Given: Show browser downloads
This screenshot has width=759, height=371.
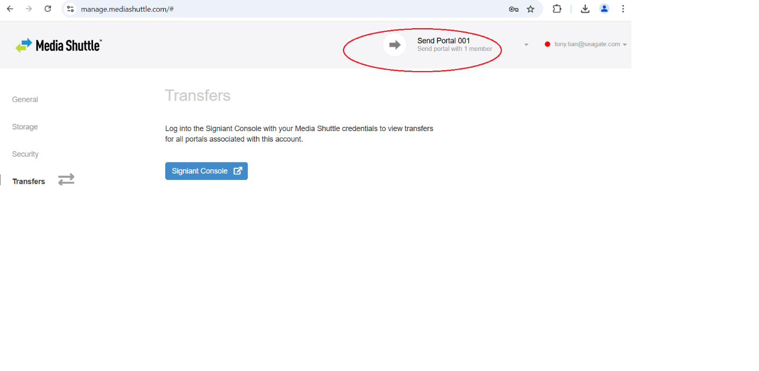Looking at the screenshot, I should (585, 8).
